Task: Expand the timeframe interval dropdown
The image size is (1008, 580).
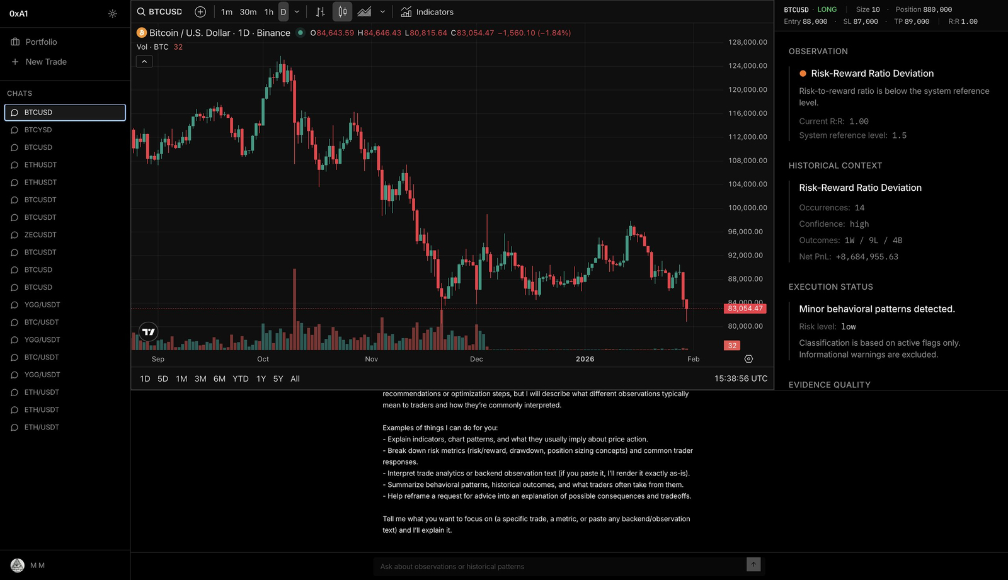Action: pyautogui.click(x=297, y=12)
